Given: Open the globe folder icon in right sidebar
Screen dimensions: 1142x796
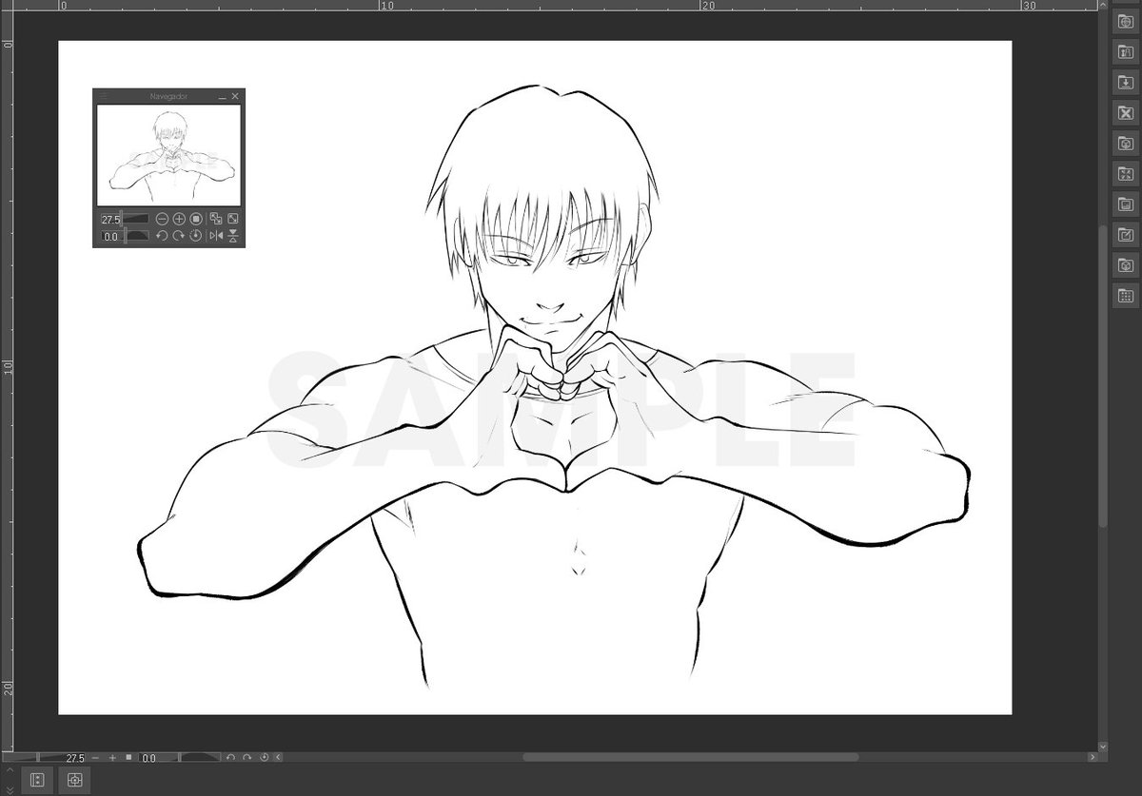Looking at the screenshot, I should click(1125, 22).
